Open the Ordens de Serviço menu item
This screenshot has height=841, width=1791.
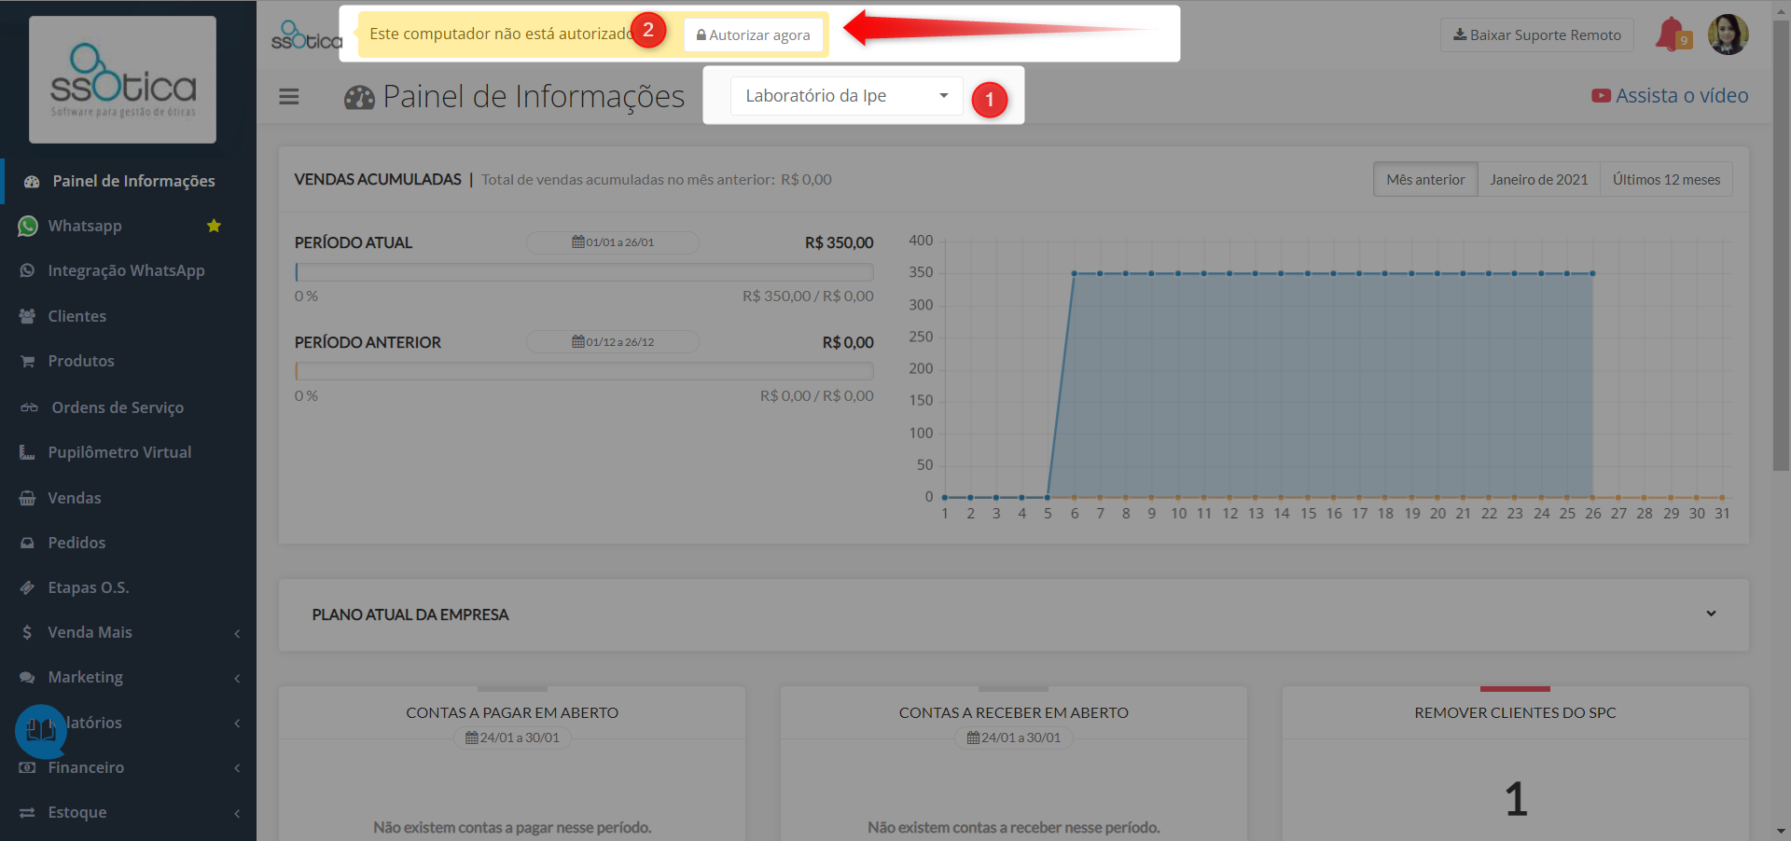coord(128,407)
